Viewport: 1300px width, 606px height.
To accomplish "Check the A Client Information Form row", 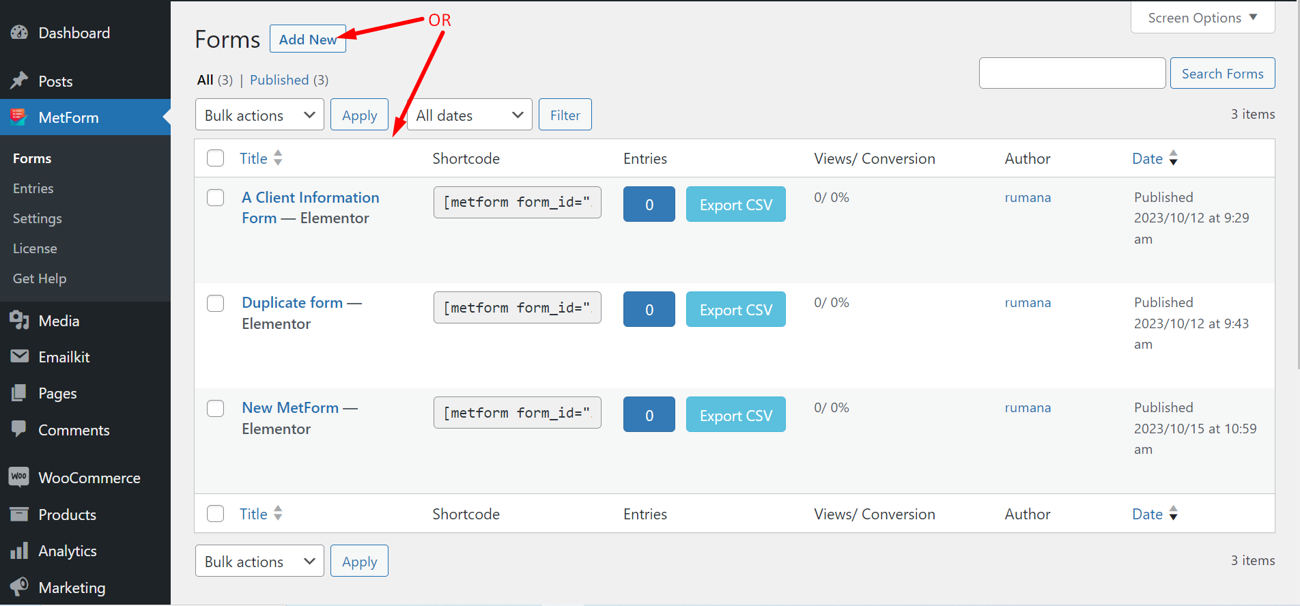I will 216,198.
